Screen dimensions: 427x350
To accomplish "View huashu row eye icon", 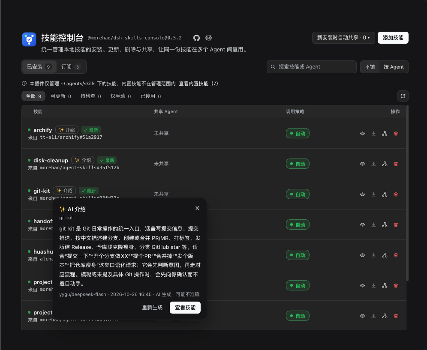I will pyautogui.click(x=362, y=255).
